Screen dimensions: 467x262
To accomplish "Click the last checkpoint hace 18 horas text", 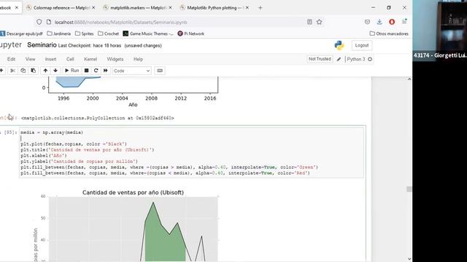I will pyautogui.click(x=89, y=45).
